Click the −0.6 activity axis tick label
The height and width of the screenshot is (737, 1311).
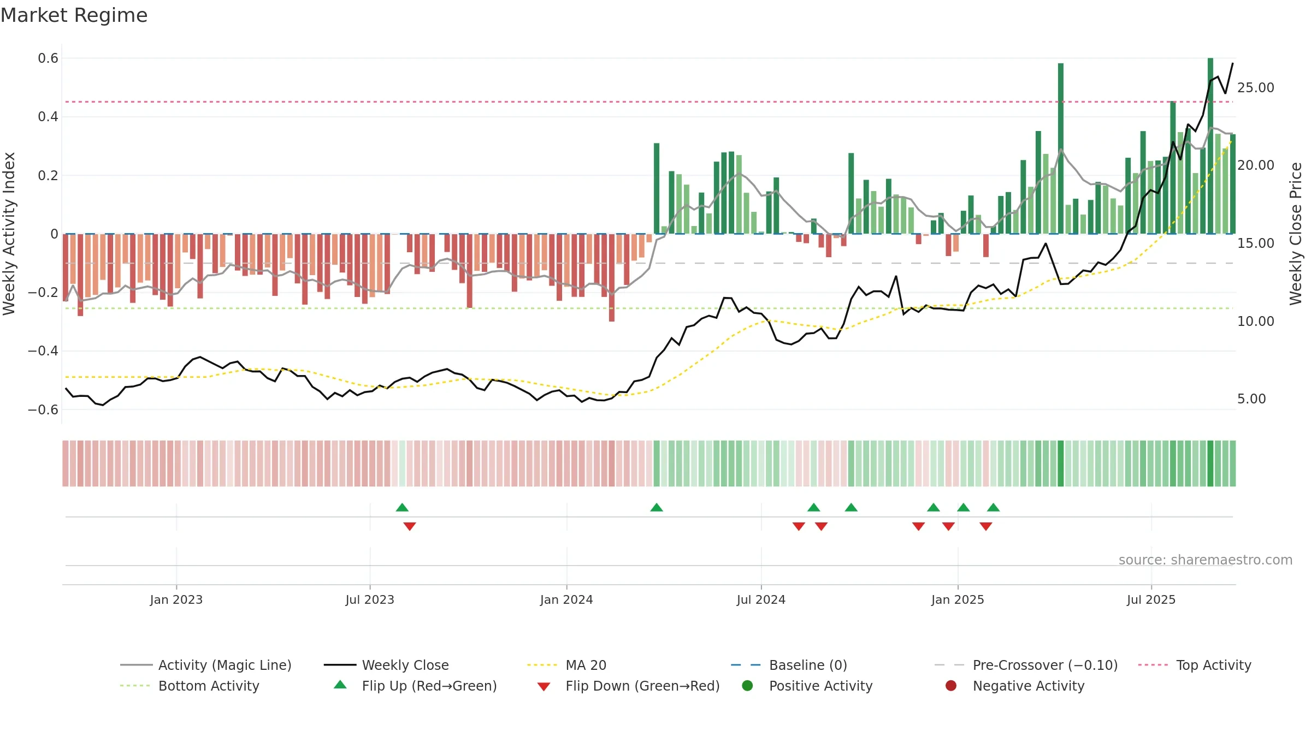coord(43,410)
